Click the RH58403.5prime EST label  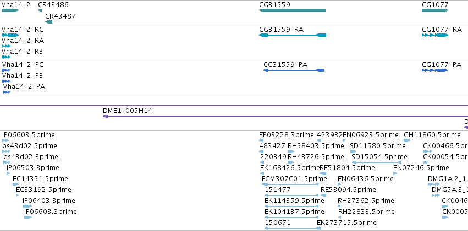[x=316, y=146]
